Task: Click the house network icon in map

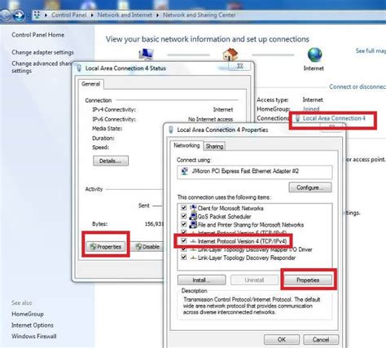Action: [x=230, y=55]
